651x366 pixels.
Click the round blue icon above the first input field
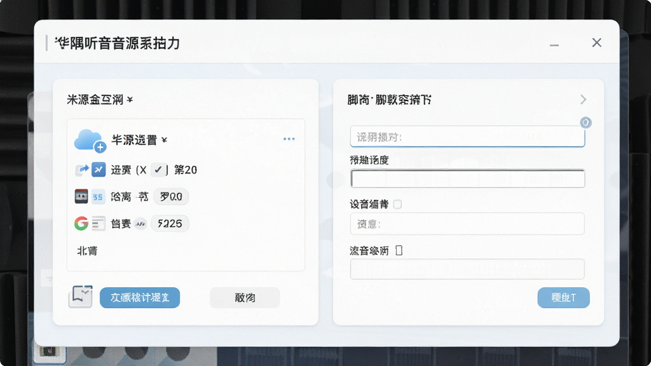(x=586, y=123)
